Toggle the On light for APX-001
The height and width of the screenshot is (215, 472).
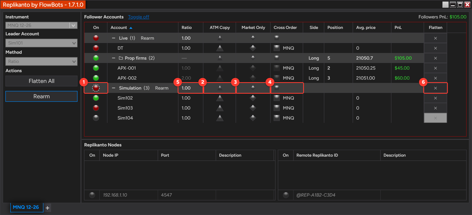click(x=96, y=68)
